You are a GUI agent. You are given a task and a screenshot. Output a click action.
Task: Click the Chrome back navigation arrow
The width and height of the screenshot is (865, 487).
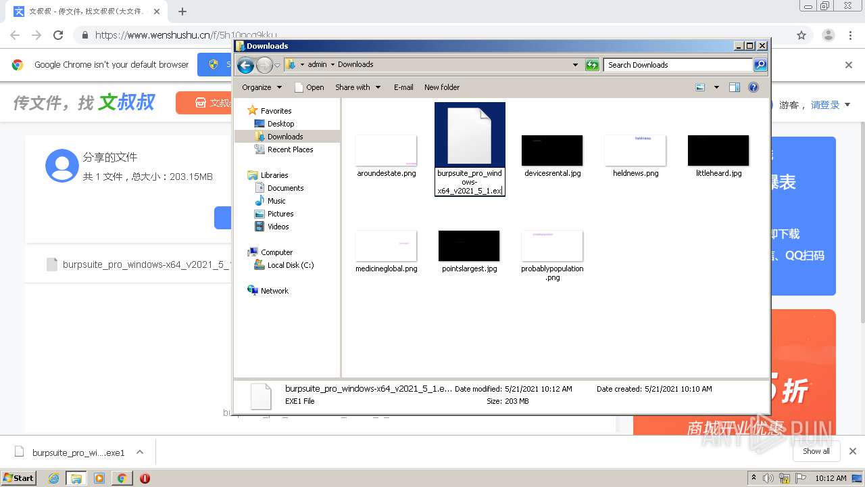15,35
